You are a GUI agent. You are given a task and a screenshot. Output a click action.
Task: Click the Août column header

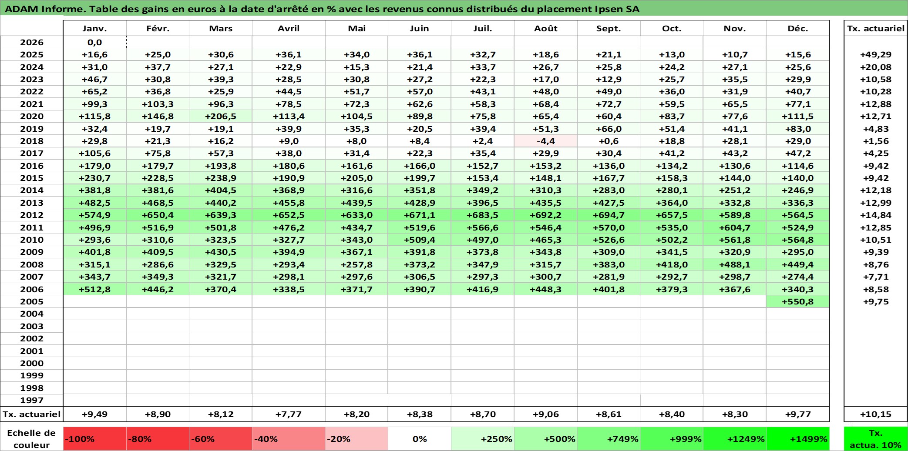pos(546,28)
